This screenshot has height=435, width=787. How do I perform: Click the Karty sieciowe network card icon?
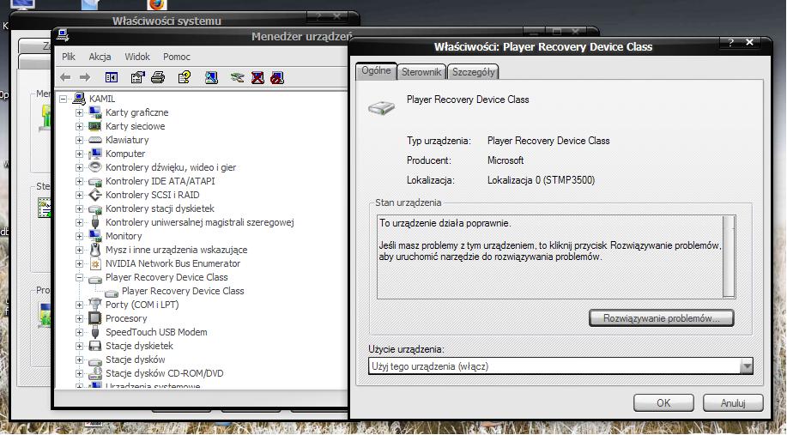(95, 126)
